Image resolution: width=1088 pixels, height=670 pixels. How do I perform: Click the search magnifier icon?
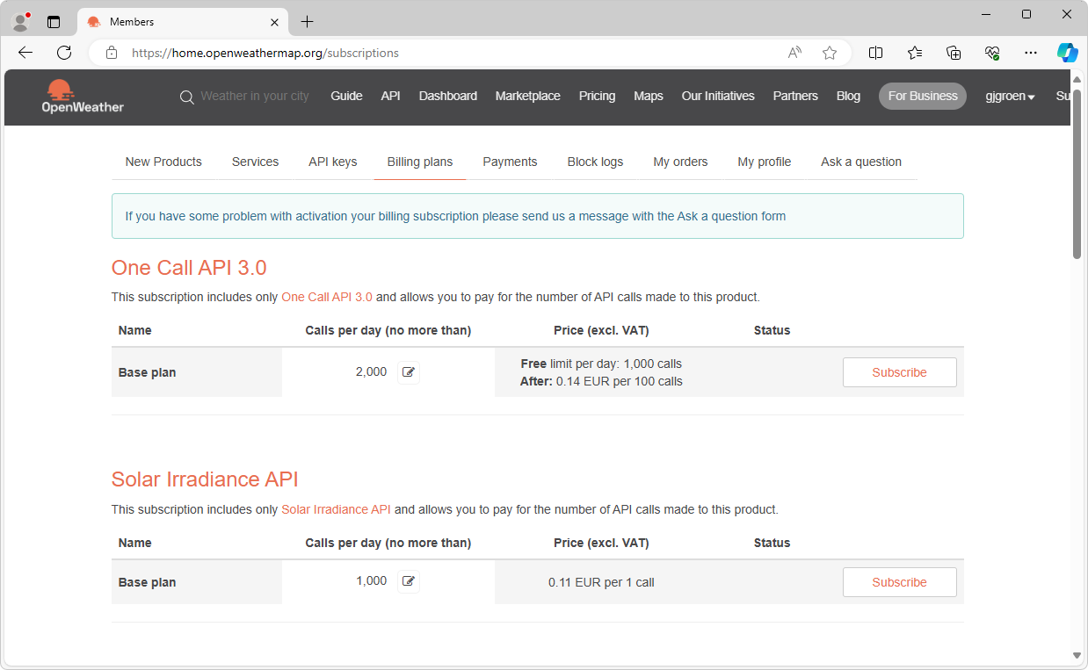(x=186, y=97)
